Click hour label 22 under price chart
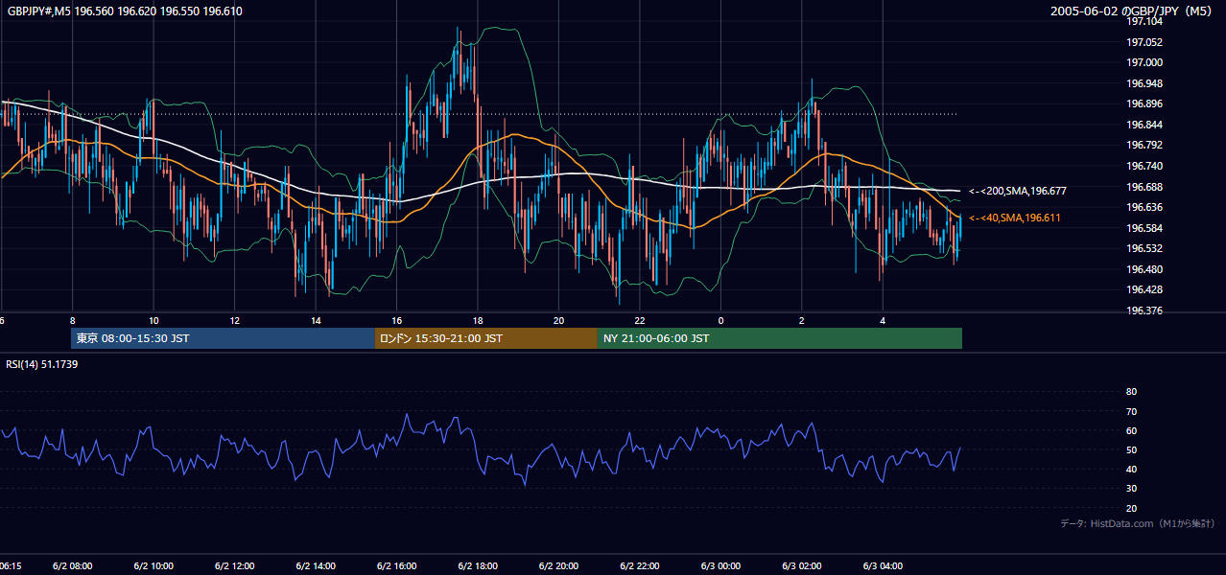 (640, 321)
